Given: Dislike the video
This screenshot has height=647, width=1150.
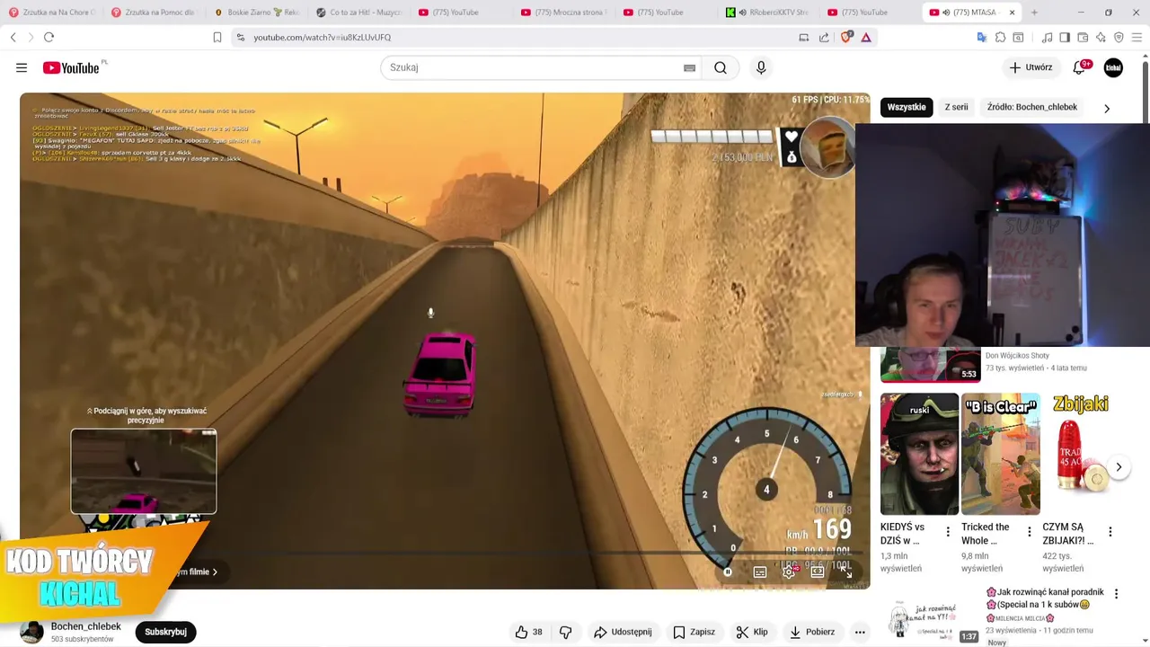Looking at the screenshot, I should 565,632.
